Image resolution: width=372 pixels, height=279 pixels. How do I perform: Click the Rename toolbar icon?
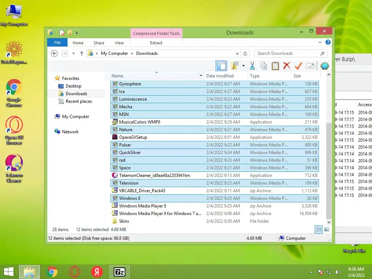tap(310, 66)
